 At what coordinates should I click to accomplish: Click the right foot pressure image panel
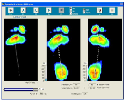pos(105,50)
